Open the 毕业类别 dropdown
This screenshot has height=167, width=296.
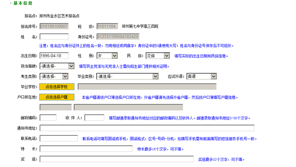point(127,77)
